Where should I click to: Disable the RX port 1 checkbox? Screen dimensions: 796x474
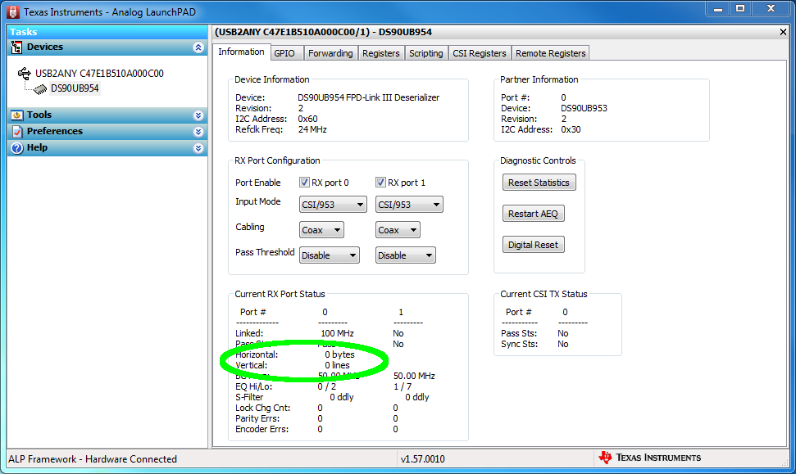click(x=379, y=182)
